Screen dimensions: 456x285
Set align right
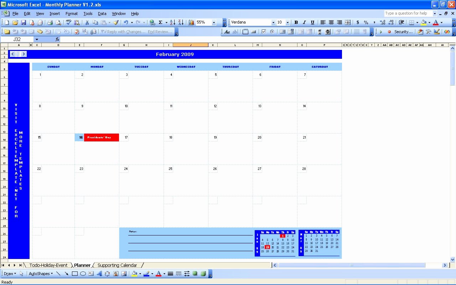340,22
